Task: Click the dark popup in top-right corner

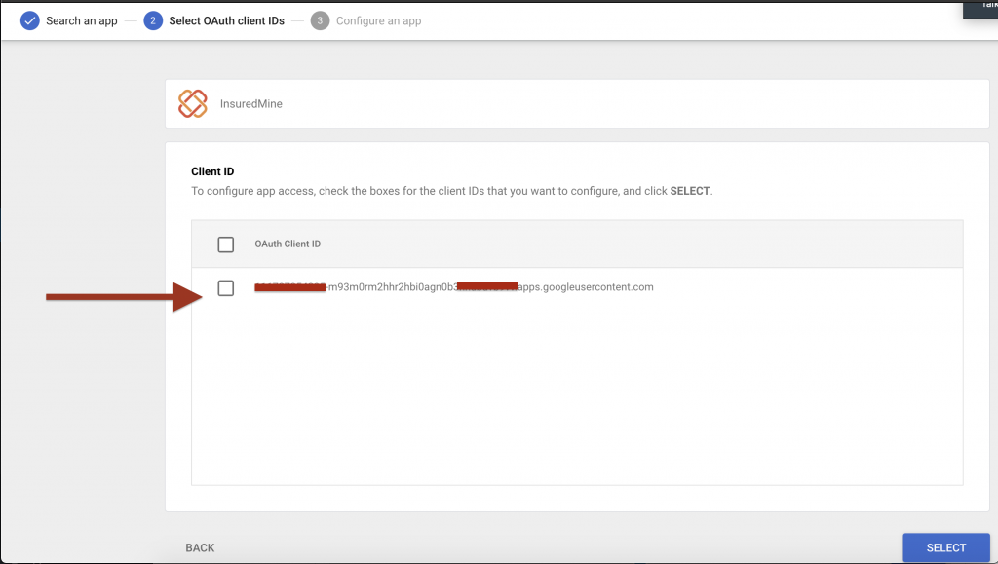Action: tap(979, 8)
